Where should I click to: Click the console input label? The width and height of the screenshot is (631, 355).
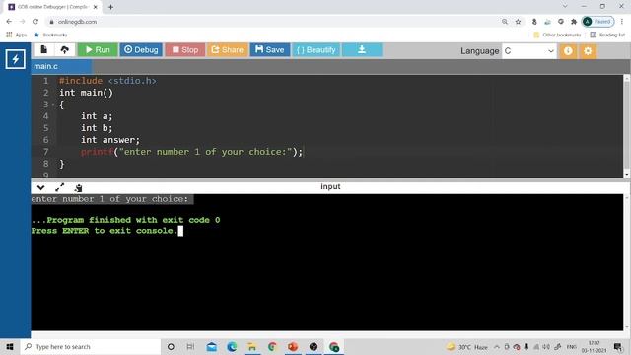[x=330, y=186]
